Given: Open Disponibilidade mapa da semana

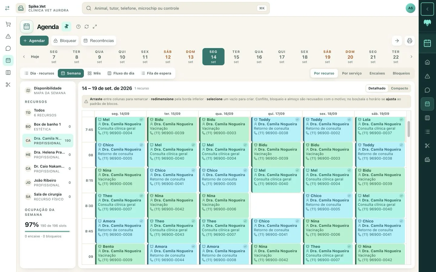Looking at the screenshot, I should pos(48,90).
